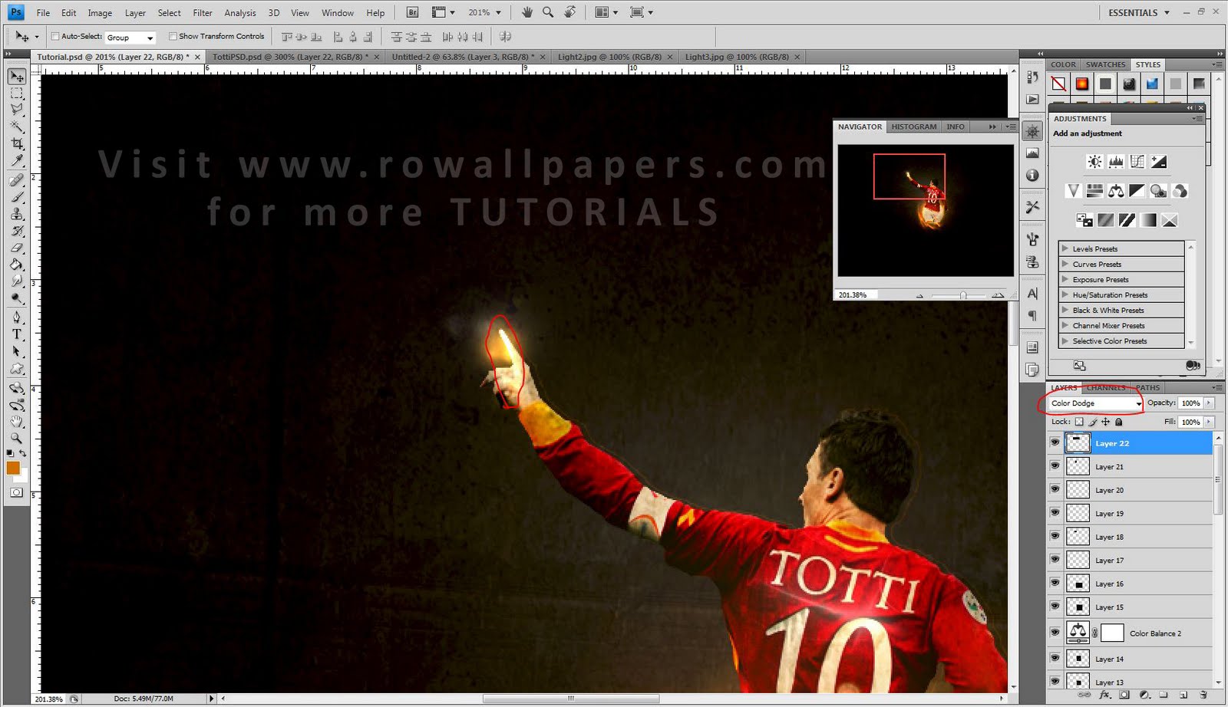Select the Rectangular Marquee tool
1228x707 pixels.
17,94
